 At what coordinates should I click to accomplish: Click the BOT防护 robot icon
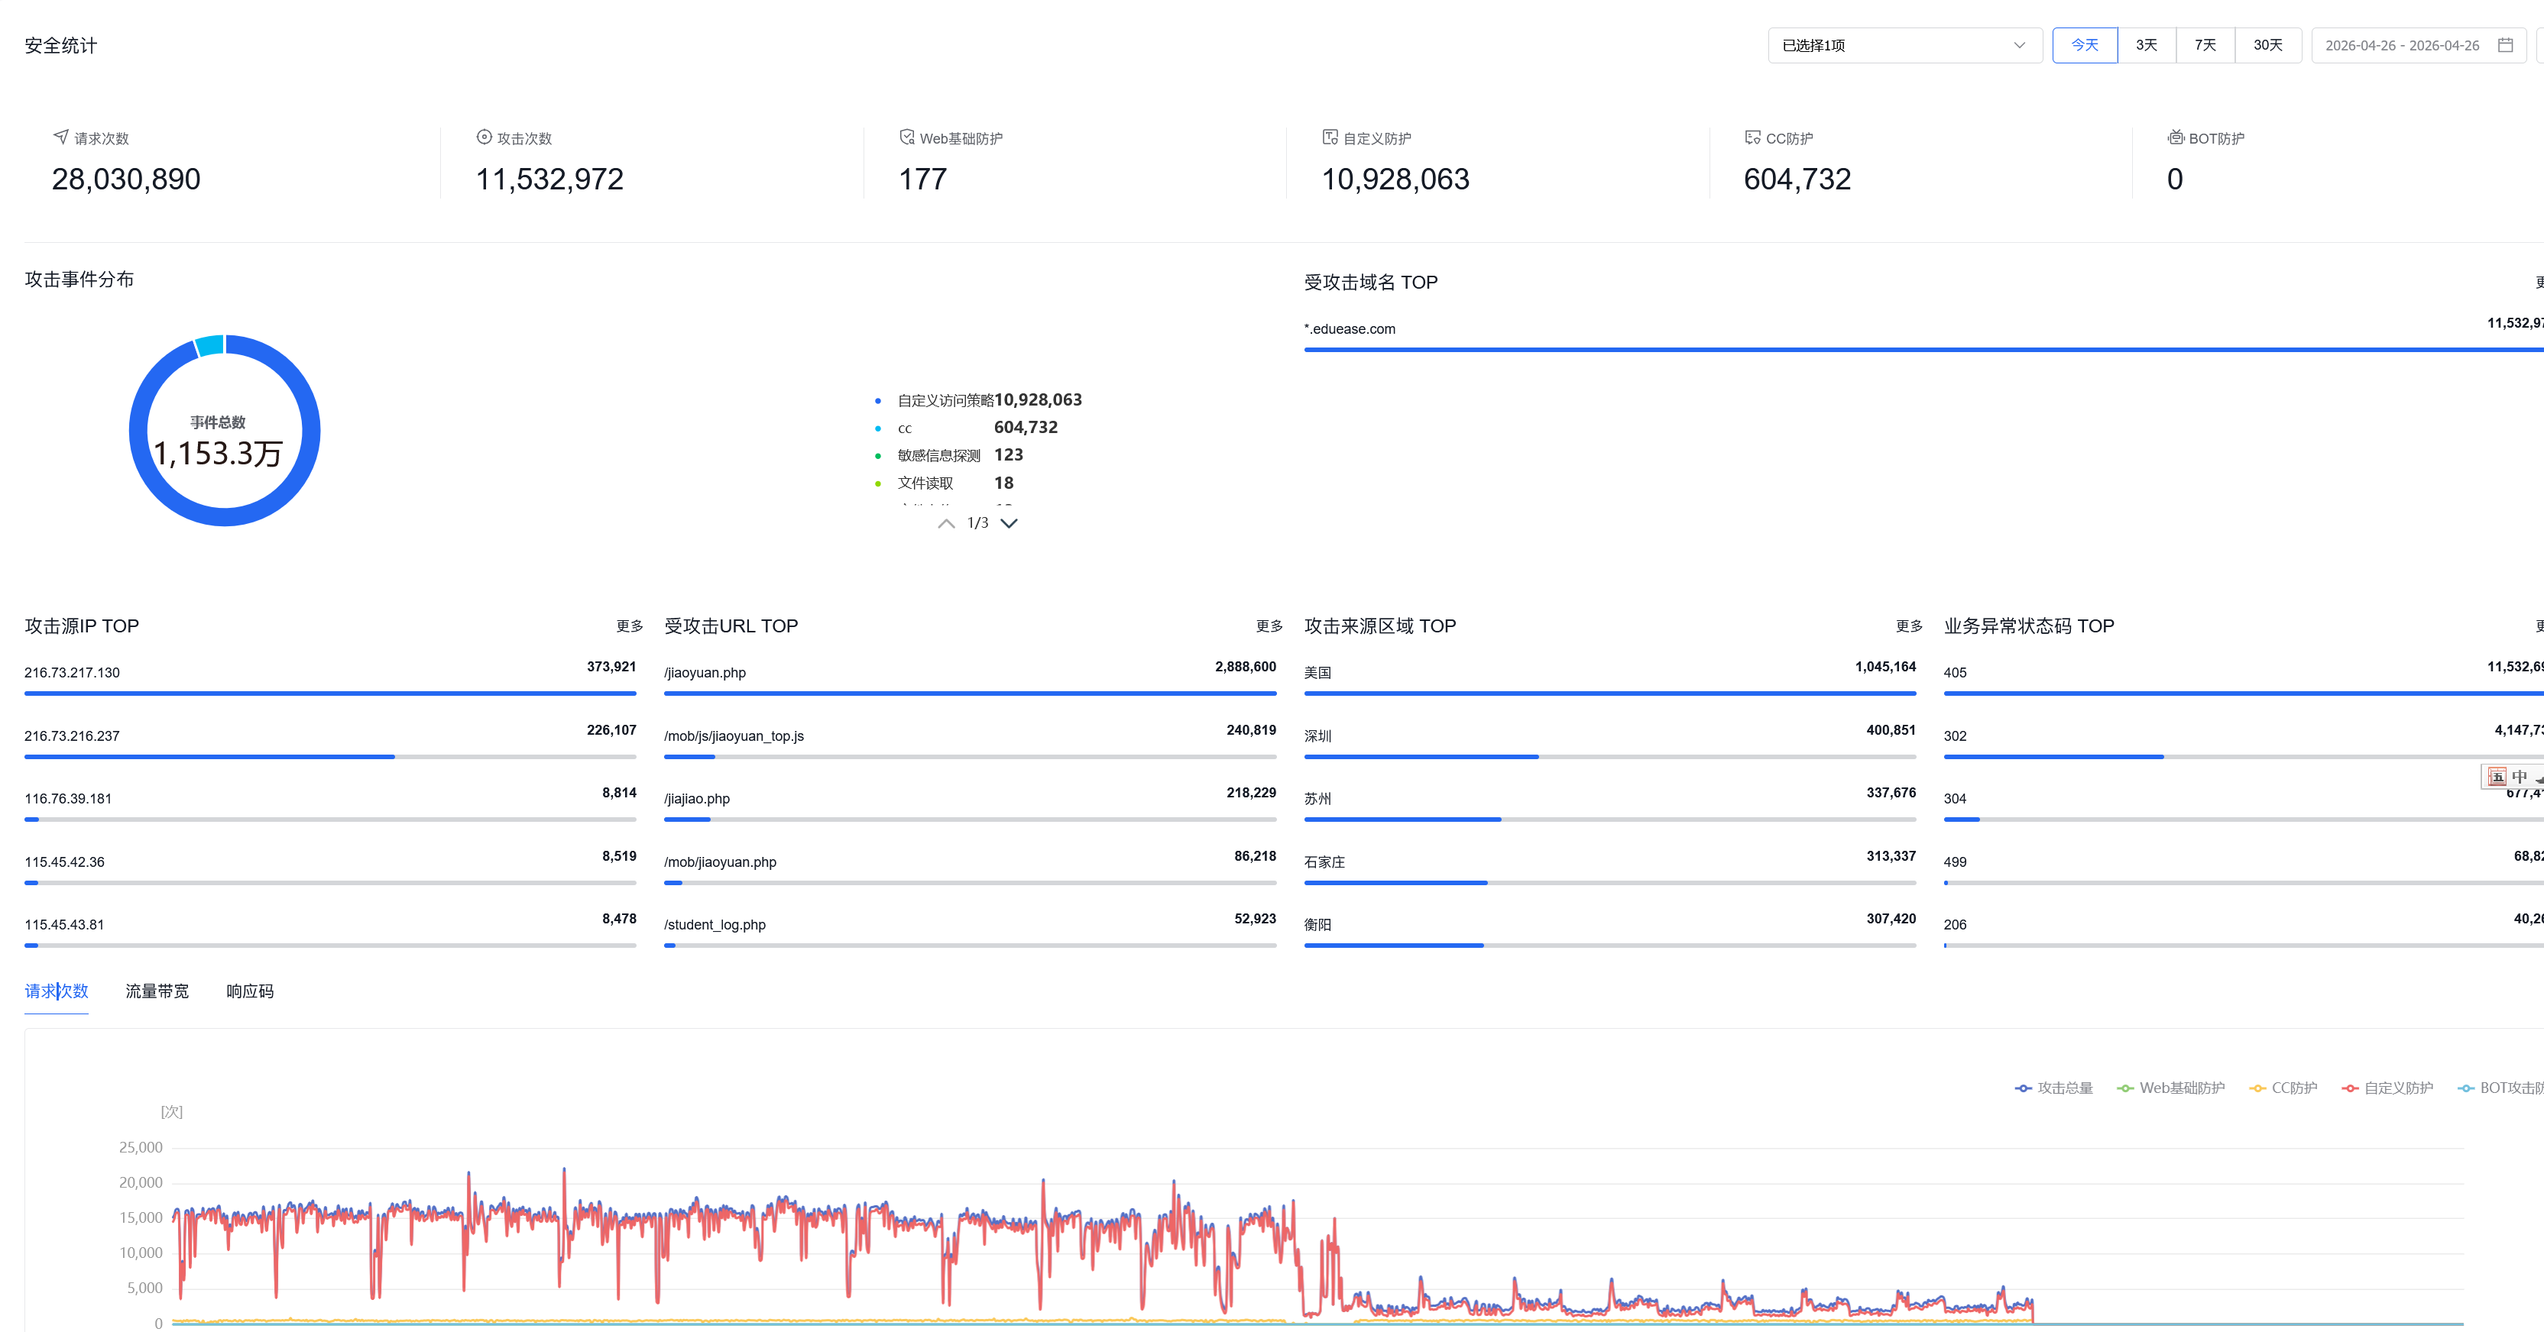pyautogui.click(x=2176, y=137)
